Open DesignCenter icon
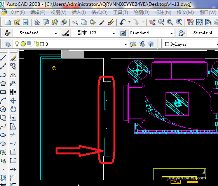 [x=199, y=22]
